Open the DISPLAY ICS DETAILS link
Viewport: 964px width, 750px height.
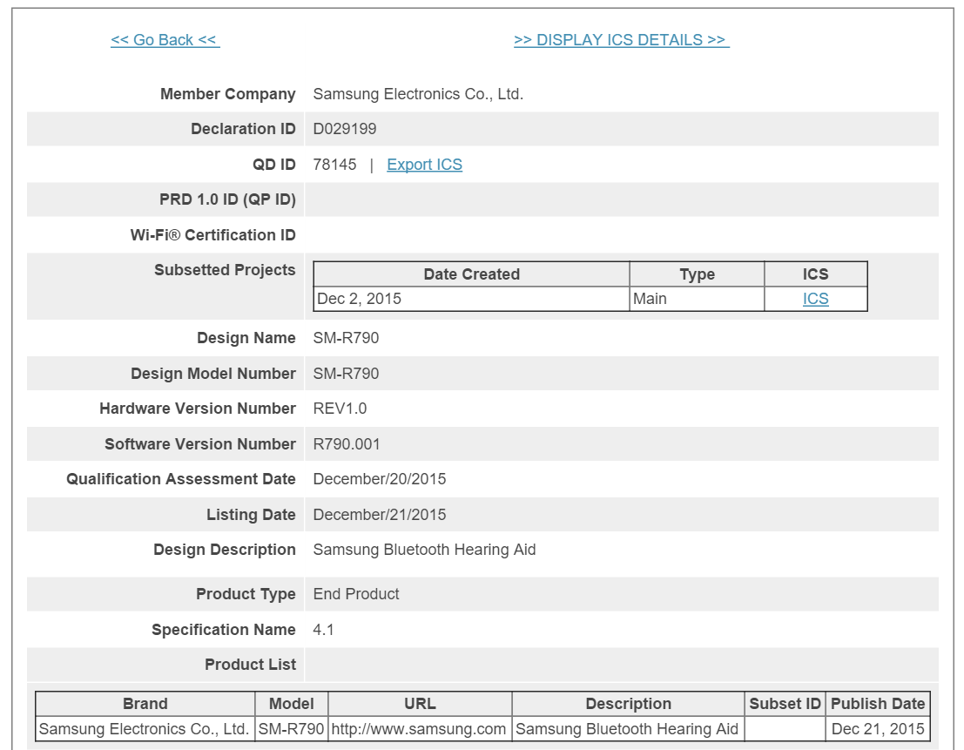pos(621,40)
